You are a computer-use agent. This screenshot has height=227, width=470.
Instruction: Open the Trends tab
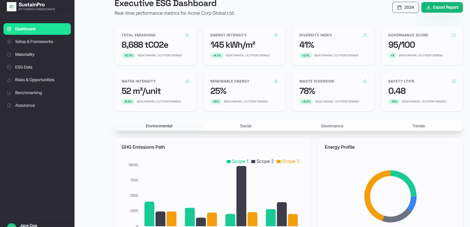[418, 126]
